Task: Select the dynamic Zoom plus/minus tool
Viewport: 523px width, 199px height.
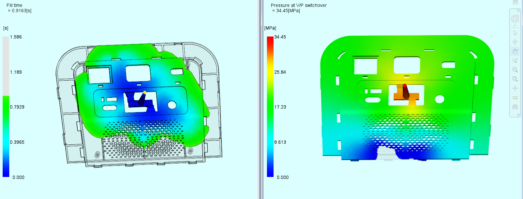Action: [x=515, y=61]
